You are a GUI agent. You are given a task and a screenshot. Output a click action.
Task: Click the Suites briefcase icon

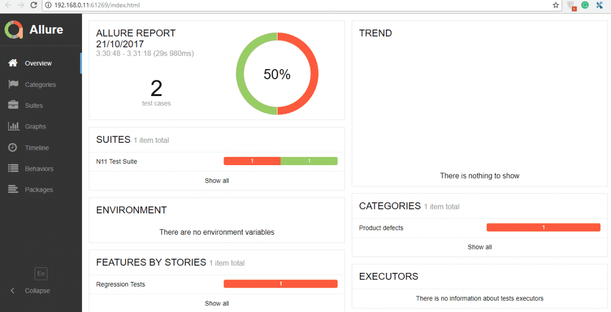[13, 105]
